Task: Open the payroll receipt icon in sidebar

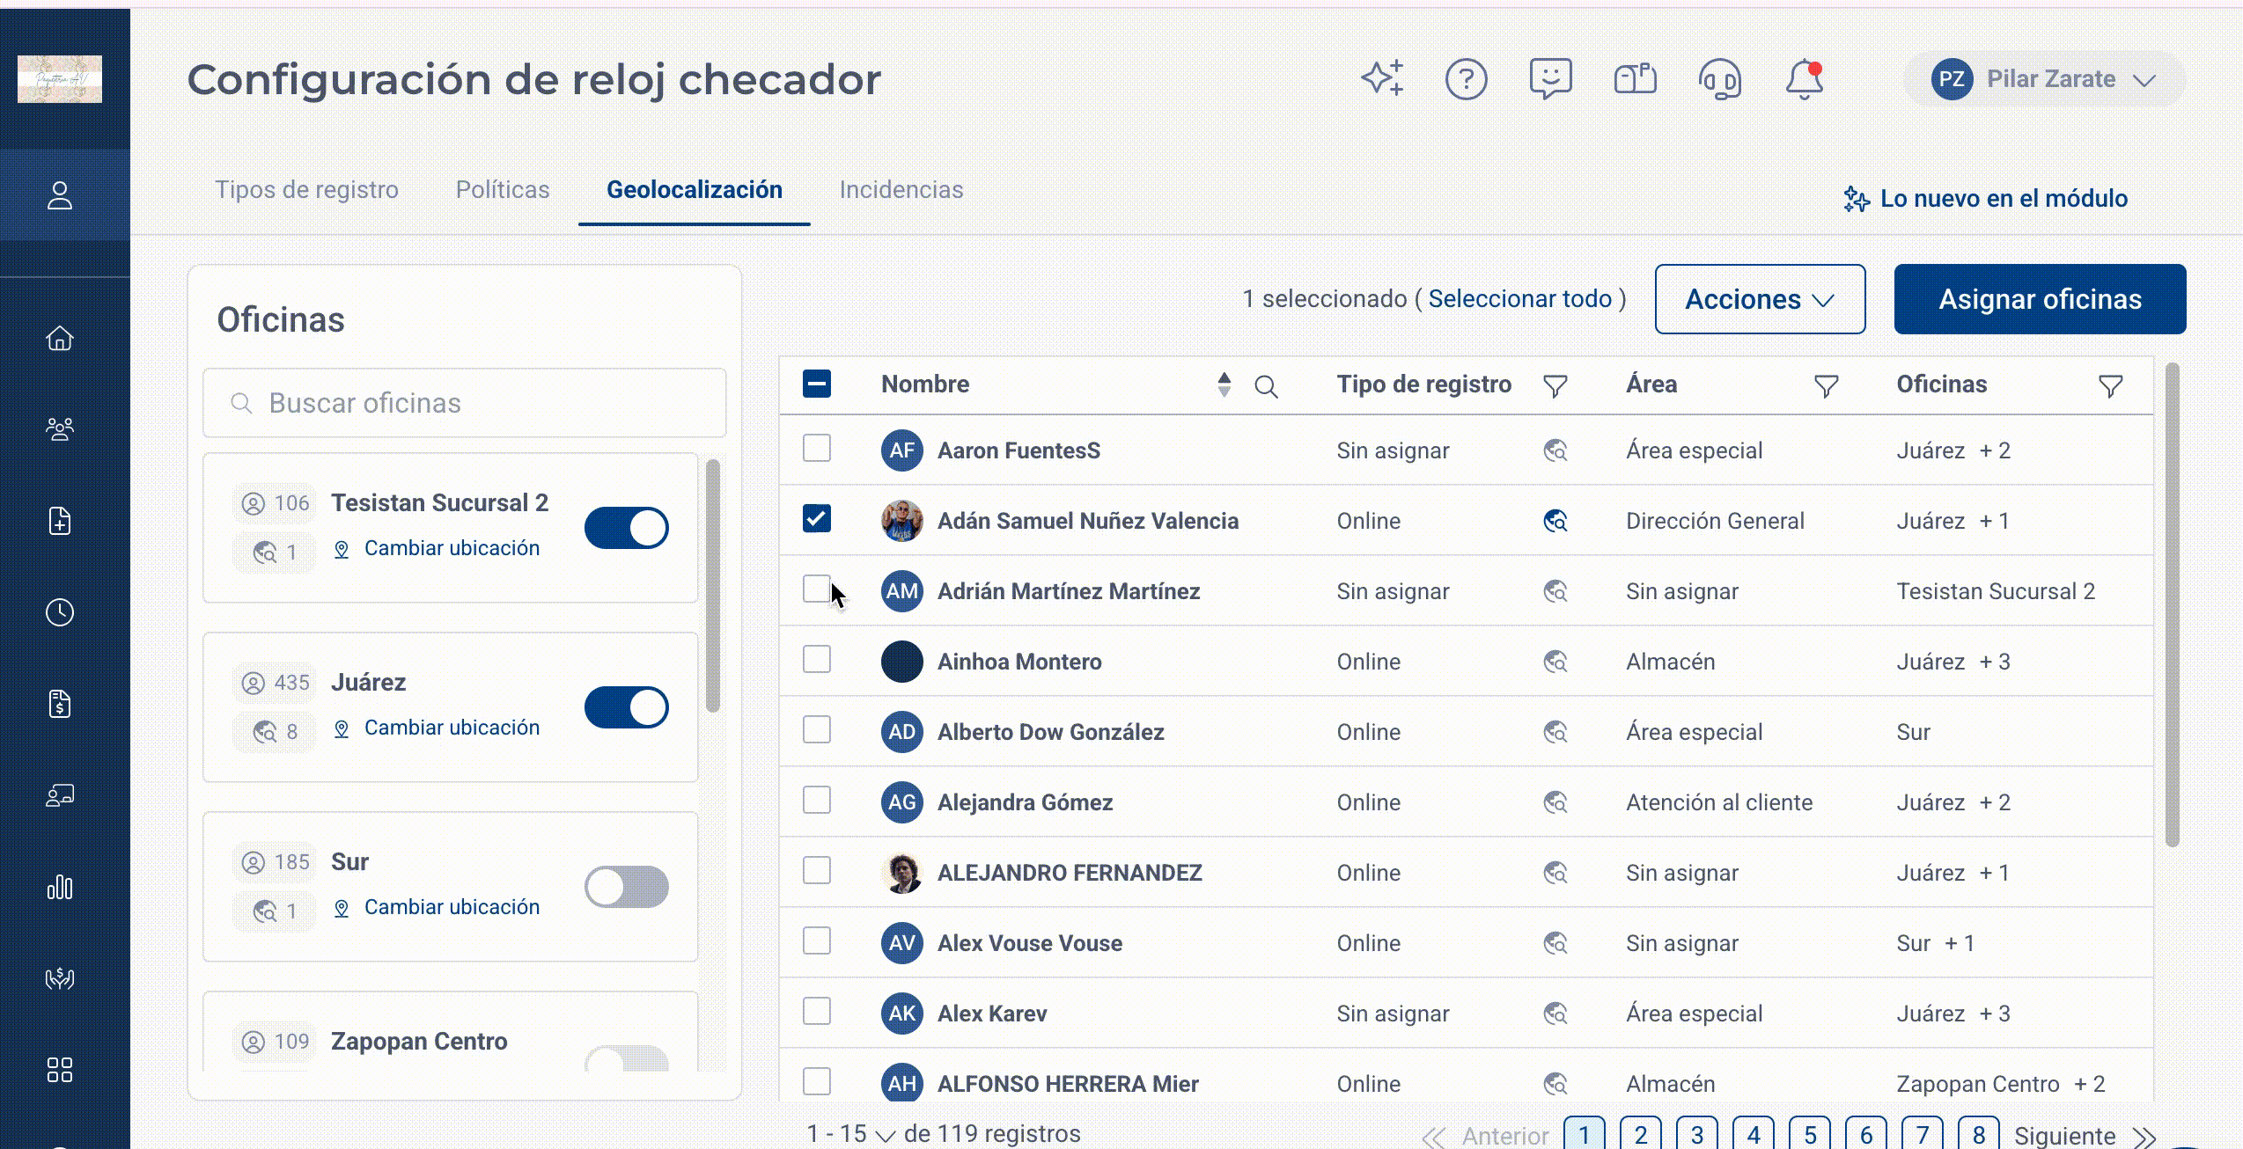Action: coord(60,704)
